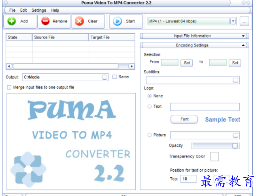This screenshot has height=196, width=258.
Task: Click the red Remove button
Action: (x=55, y=21)
